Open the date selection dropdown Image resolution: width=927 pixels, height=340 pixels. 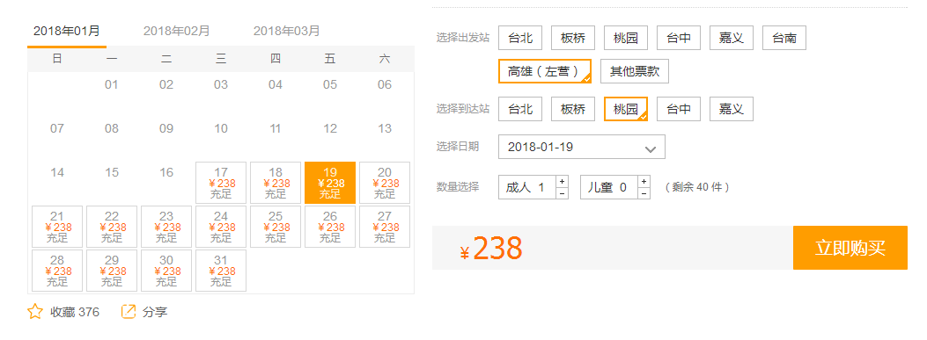582,147
